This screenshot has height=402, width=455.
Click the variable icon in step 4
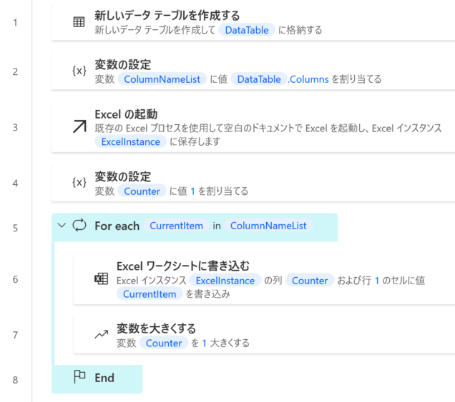[x=79, y=183]
